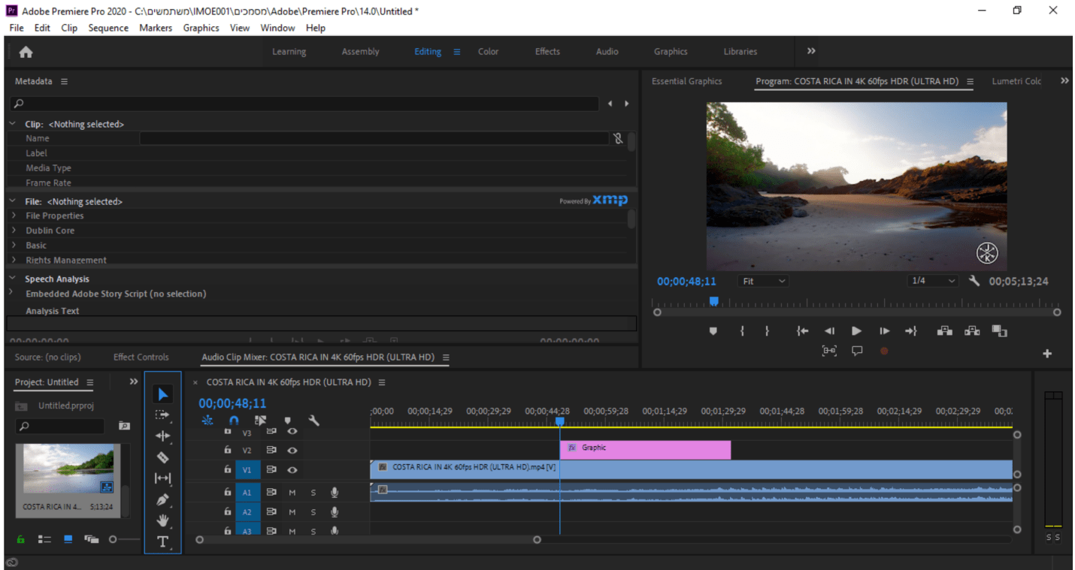Click the Ripple Edit tool
The image size is (1075, 570).
pyautogui.click(x=162, y=436)
